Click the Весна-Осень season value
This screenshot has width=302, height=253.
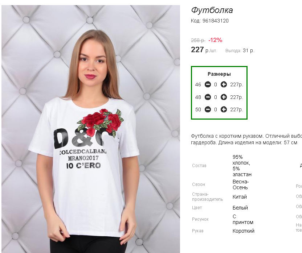(x=241, y=184)
